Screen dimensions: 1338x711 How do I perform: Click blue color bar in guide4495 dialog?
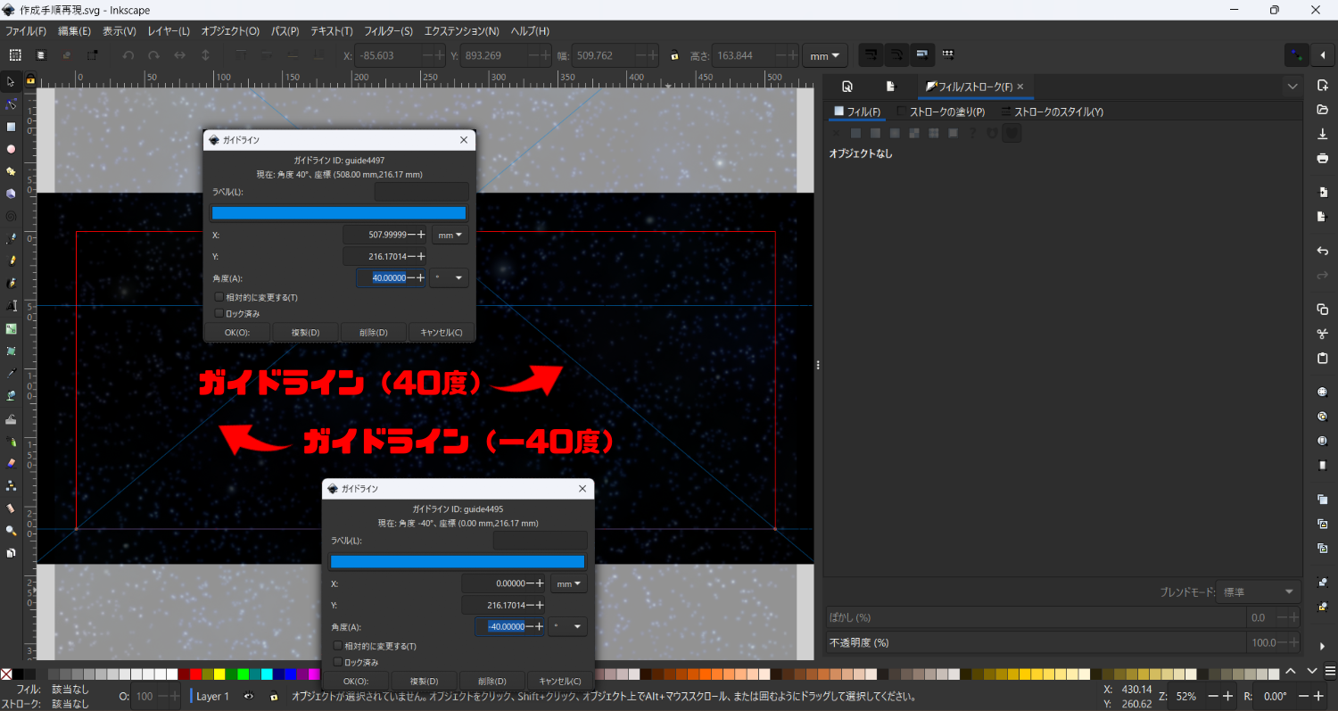point(457,561)
